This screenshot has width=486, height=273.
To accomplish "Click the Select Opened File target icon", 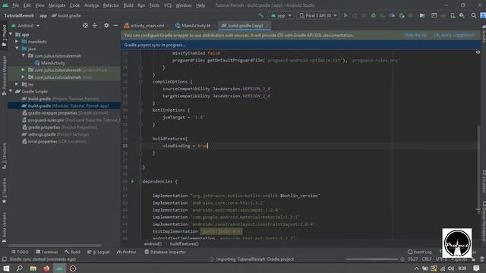I will coord(85,26).
